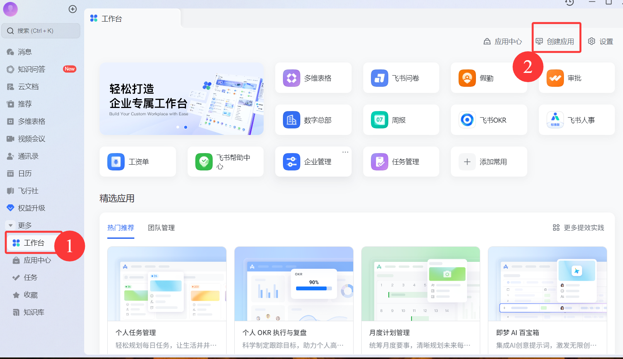623x359 pixels.
Task: Launch the 数字总部 app
Action: pos(313,120)
